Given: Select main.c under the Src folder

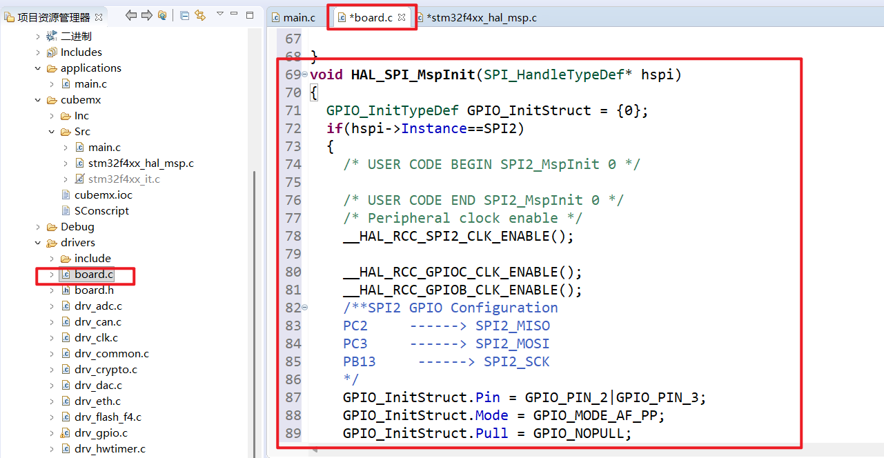Looking at the screenshot, I should tap(104, 148).
